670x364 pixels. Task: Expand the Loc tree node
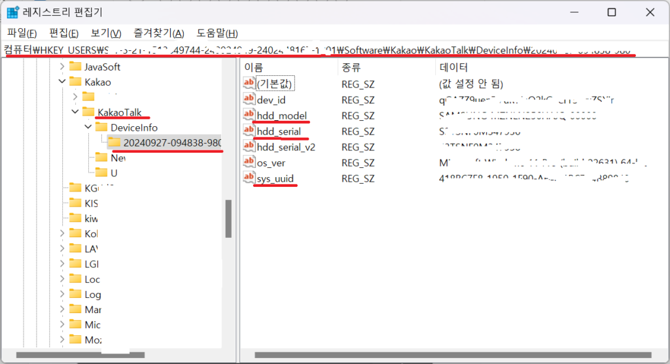(62, 278)
